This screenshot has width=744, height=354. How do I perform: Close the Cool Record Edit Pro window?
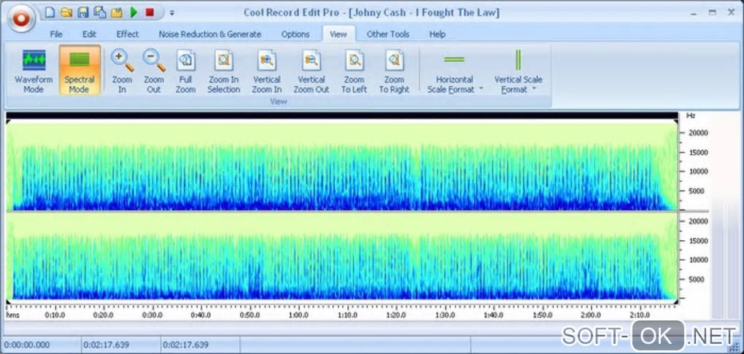point(731,12)
